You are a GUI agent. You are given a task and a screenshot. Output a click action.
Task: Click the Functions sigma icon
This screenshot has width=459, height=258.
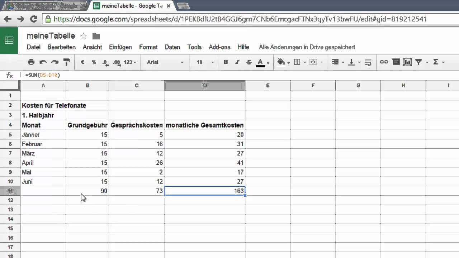[436, 62]
